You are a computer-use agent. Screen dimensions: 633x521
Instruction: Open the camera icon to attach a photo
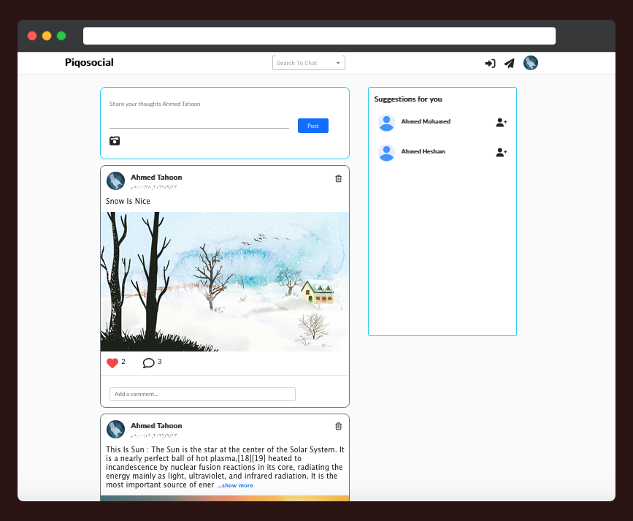click(x=115, y=141)
